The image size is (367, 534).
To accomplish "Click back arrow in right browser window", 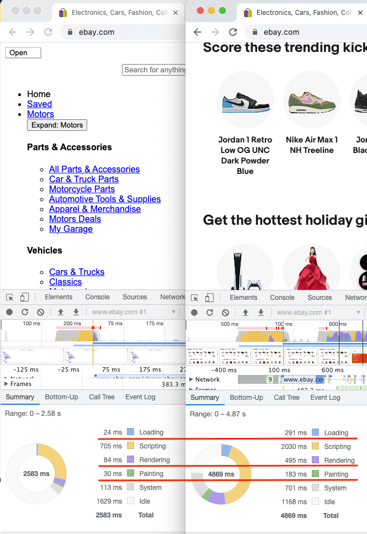I will click(198, 32).
